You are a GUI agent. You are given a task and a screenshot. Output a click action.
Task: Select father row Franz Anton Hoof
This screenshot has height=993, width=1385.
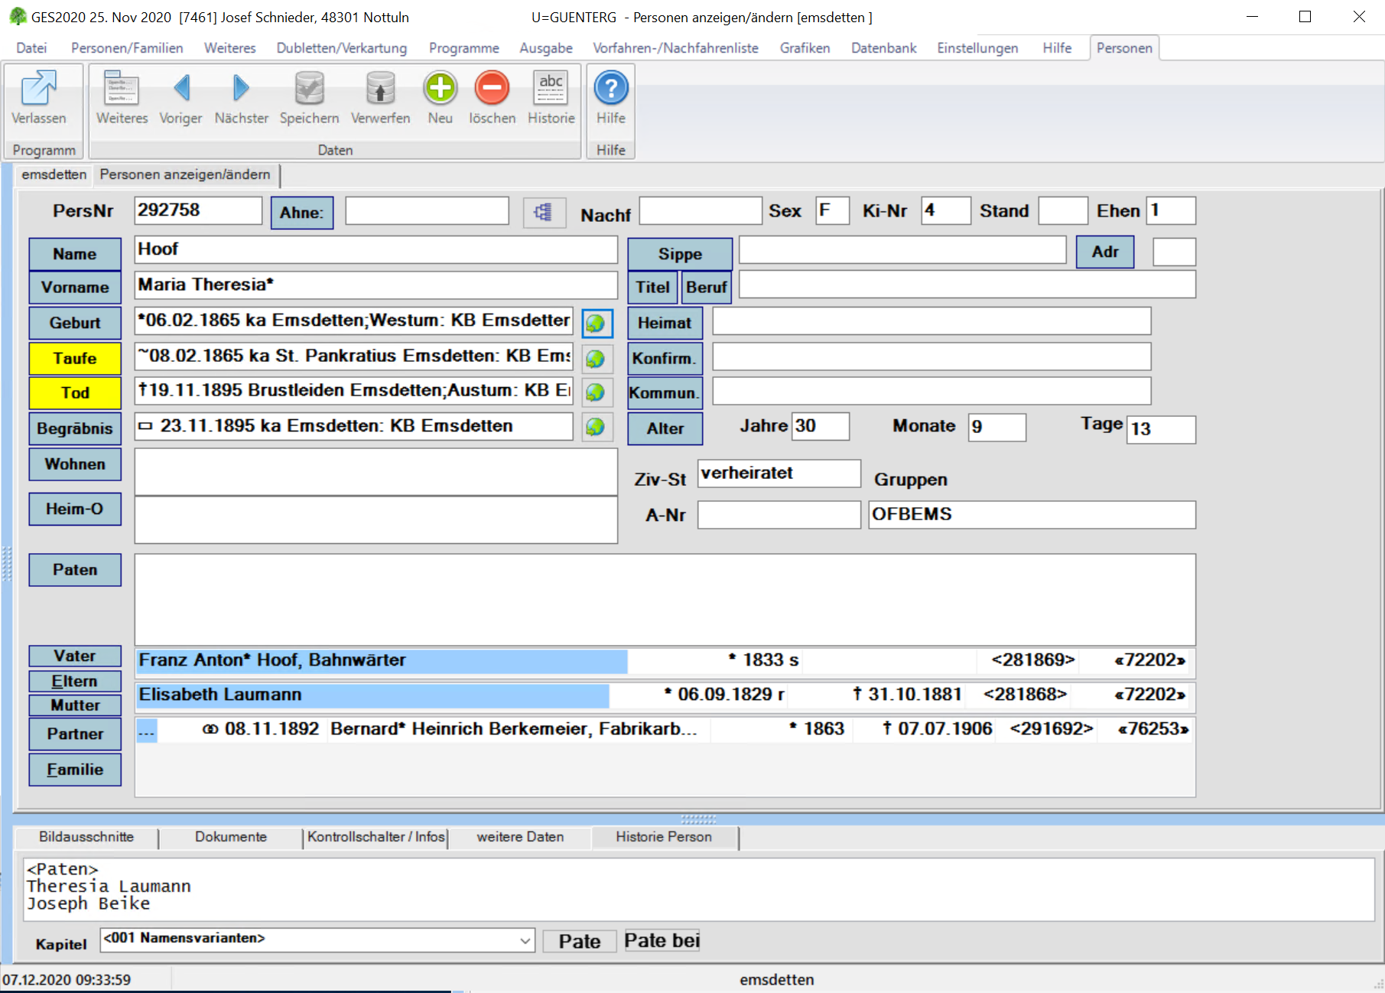pos(665,661)
